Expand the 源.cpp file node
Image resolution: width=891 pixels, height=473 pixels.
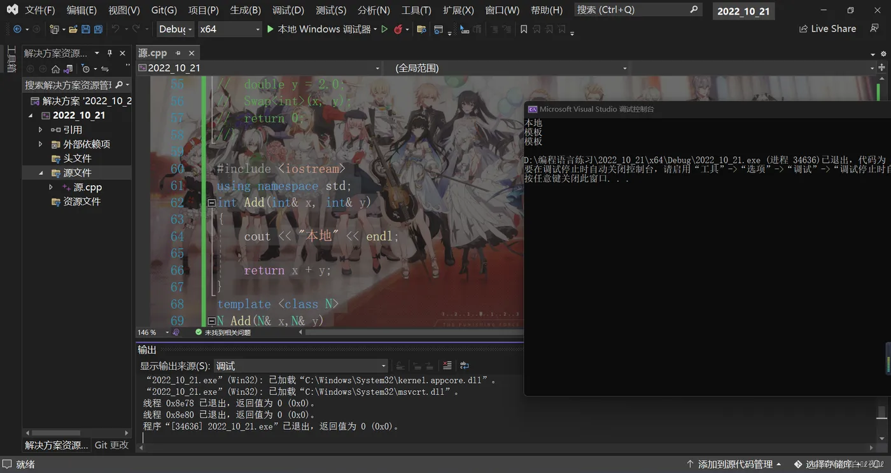[x=51, y=188]
